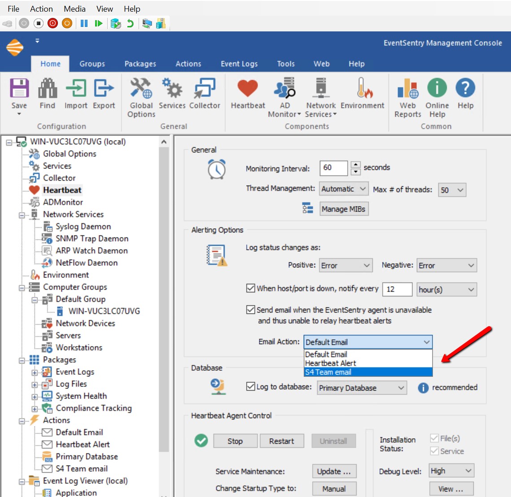Collapse the Computer Groups tree node
Viewport: 511px width, 497px height.
[x=22, y=288]
